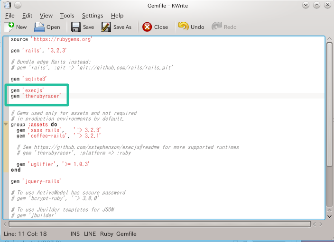
Task: Click the gem 'uglifier' line
Action: (x=53, y=164)
